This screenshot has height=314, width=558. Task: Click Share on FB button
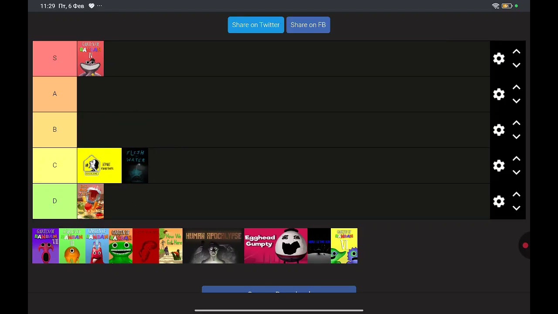tap(308, 25)
